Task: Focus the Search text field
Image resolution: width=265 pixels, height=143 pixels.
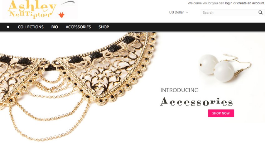Action: [x=229, y=12]
